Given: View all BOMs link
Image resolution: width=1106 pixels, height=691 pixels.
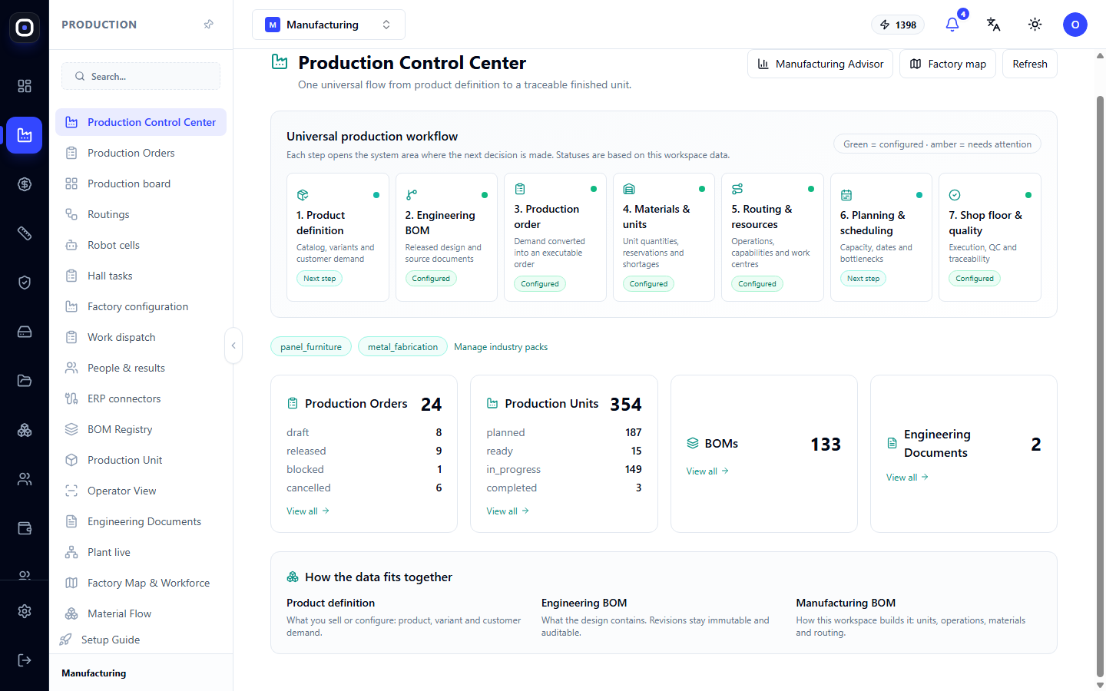Looking at the screenshot, I should point(707,471).
